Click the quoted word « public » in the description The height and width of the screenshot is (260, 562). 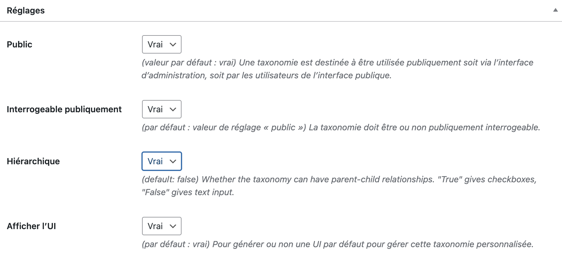coord(283,128)
